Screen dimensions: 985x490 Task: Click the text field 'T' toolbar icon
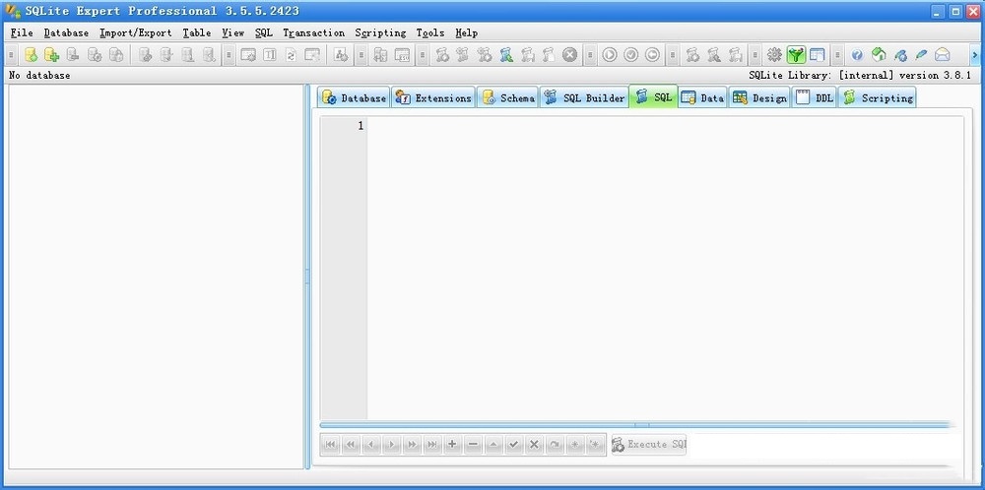(x=270, y=55)
